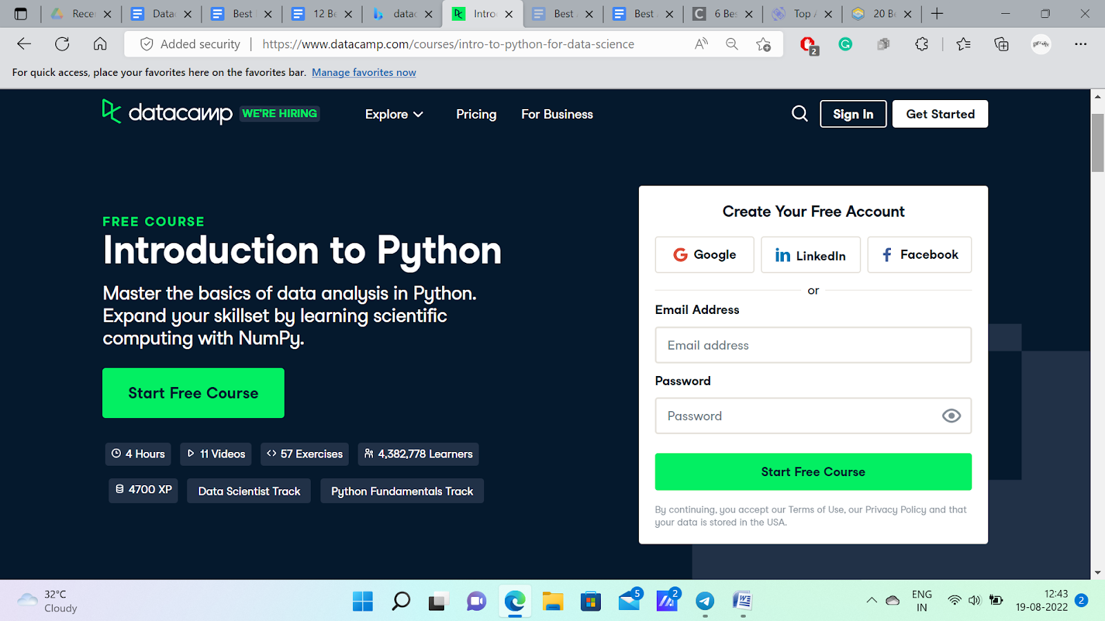Sign up with Google

[704, 255]
